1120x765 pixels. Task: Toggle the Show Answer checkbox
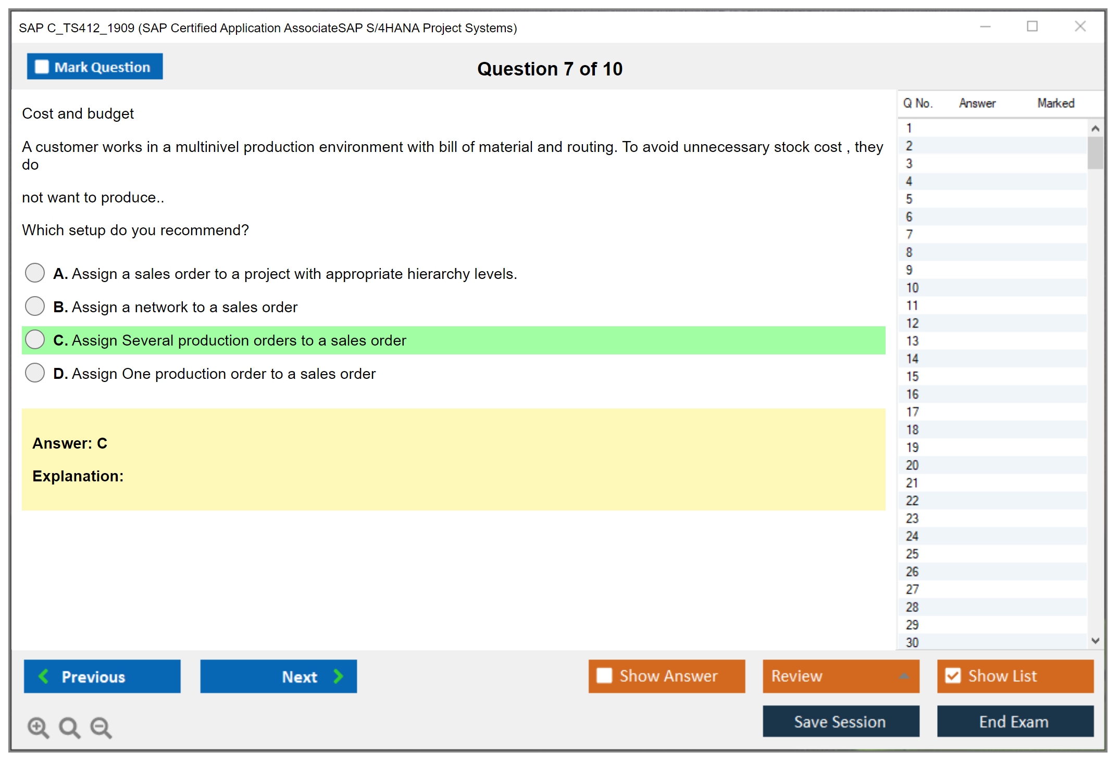[x=604, y=675]
